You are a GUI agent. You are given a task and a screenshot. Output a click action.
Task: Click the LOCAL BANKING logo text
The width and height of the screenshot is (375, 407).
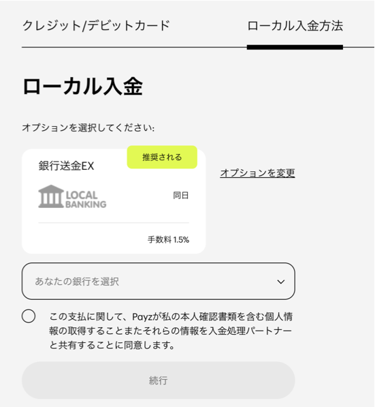click(86, 200)
